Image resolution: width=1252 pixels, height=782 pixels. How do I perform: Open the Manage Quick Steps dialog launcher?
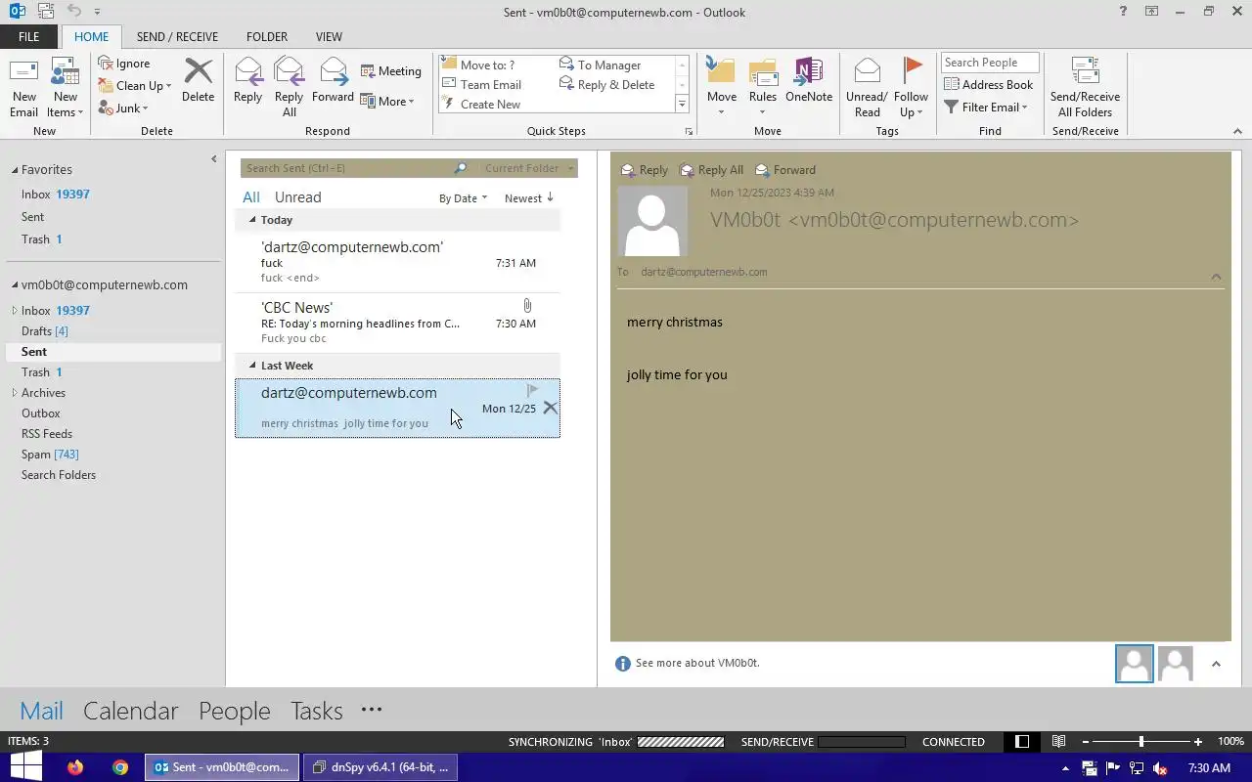point(689,131)
